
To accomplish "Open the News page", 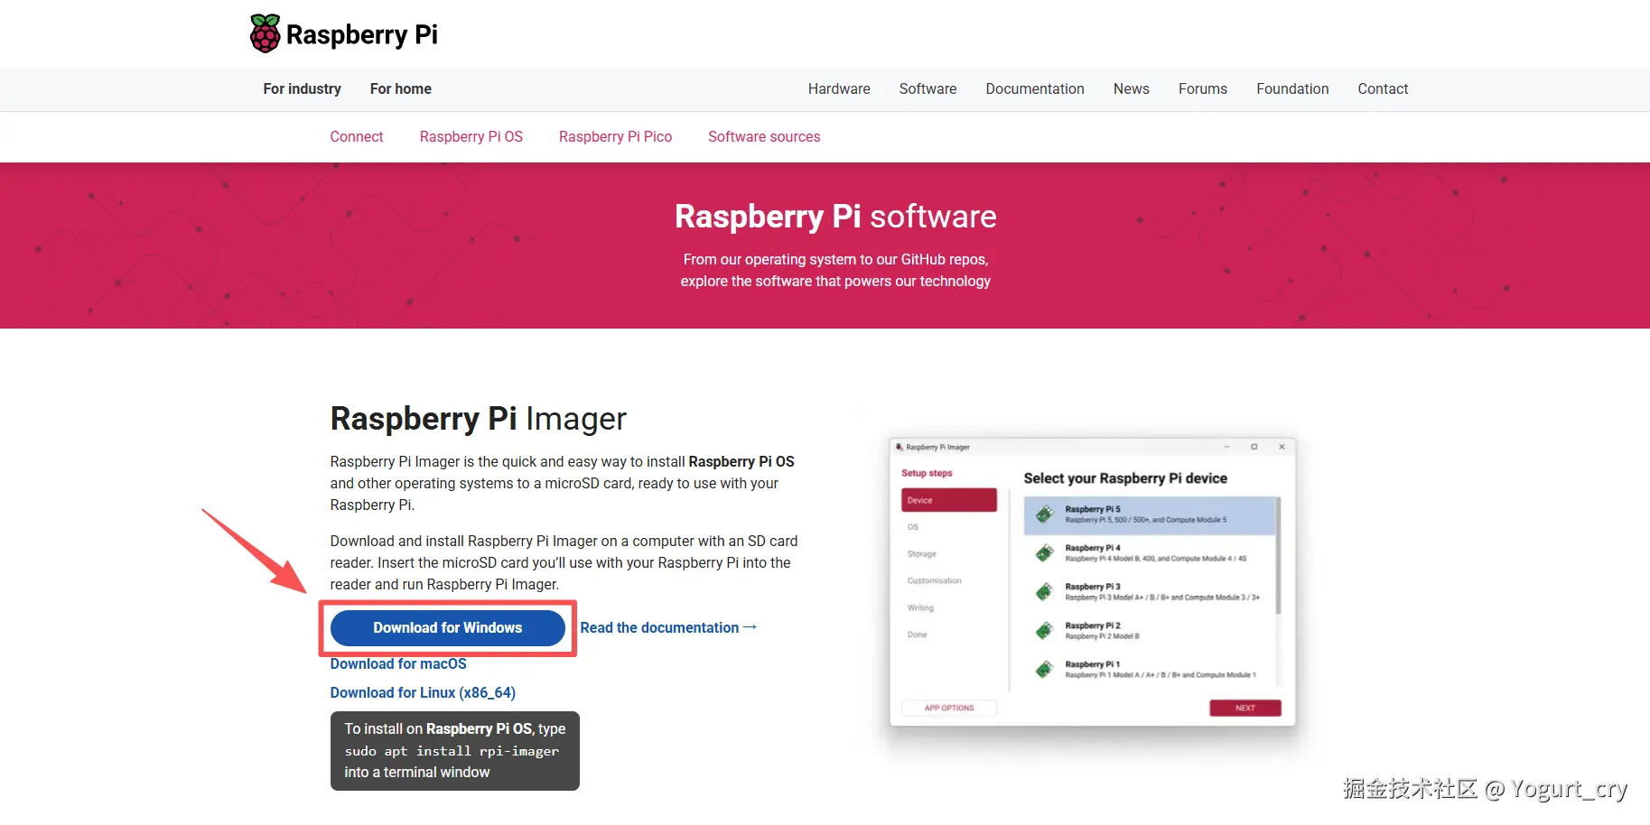I will click(x=1132, y=88).
